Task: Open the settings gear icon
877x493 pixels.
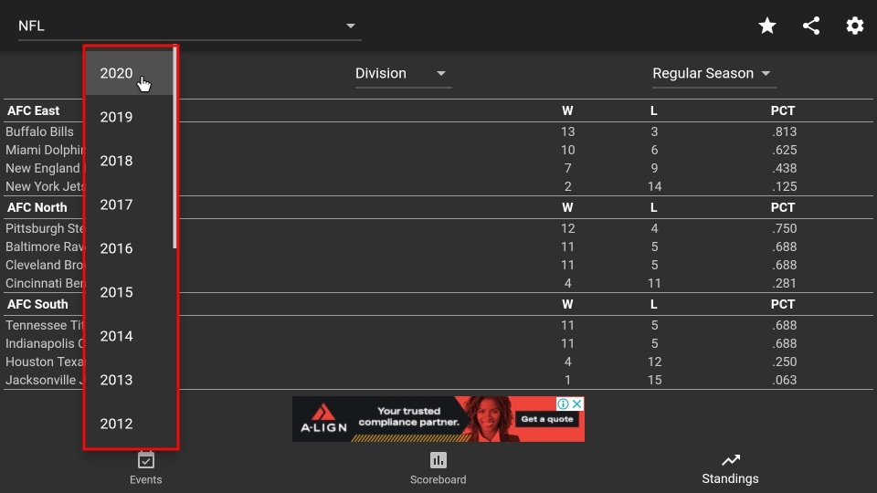Action: [855, 26]
